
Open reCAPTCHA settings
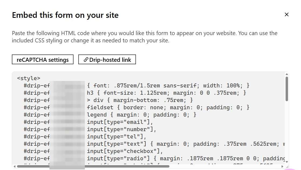[x=43, y=60]
